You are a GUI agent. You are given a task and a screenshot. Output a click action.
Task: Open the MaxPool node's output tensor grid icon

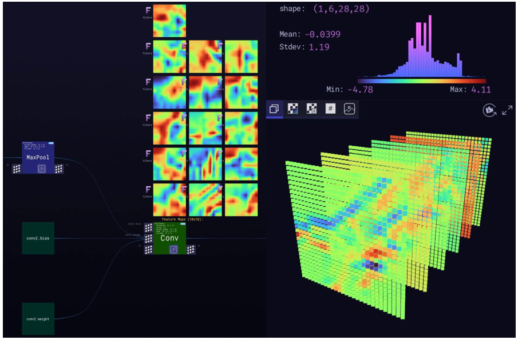click(59, 169)
